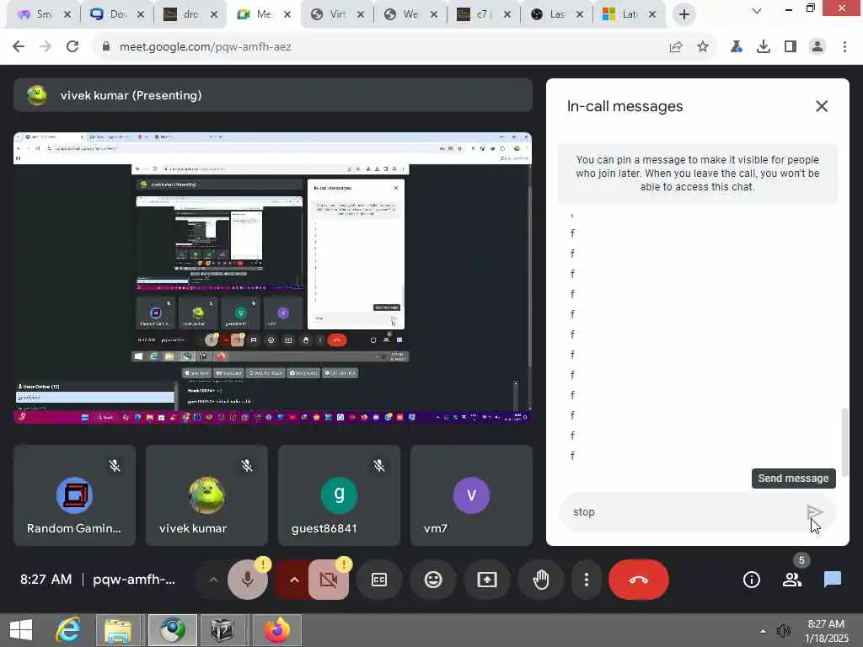
Task: Open the taskbar clock 8:27 AM
Action: pyautogui.click(x=826, y=631)
